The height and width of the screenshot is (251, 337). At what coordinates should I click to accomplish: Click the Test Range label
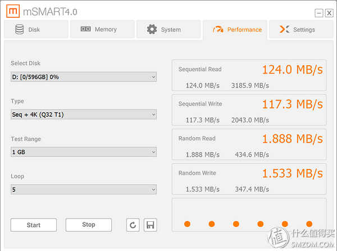click(26, 139)
